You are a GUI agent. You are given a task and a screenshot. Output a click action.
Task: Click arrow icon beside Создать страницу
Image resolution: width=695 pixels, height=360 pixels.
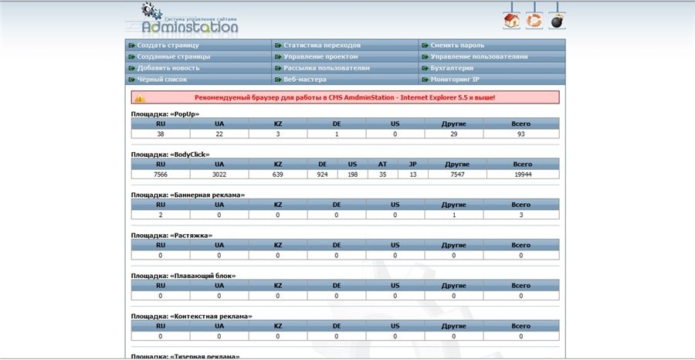point(131,46)
